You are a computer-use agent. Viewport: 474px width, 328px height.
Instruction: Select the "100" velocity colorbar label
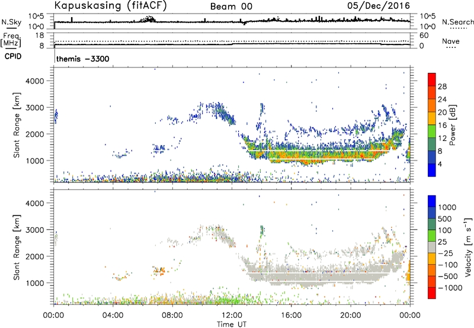point(445,230)
